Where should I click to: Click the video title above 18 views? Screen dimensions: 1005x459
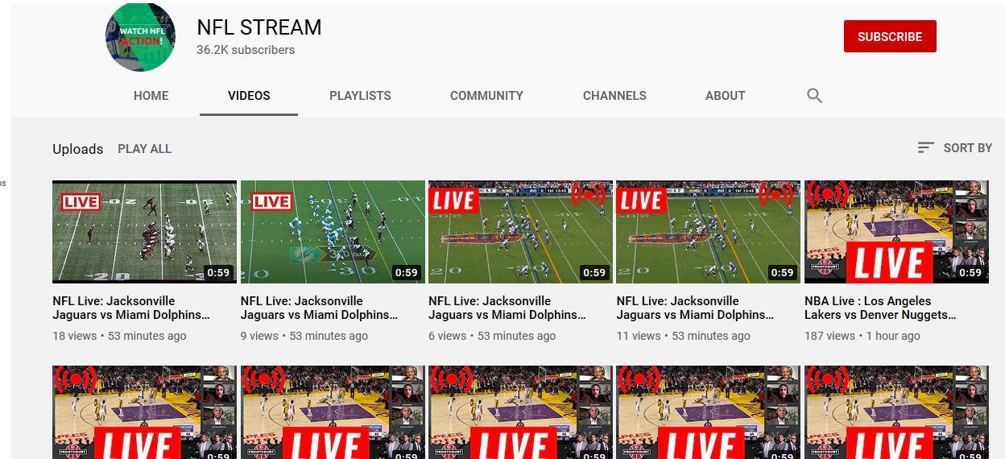[131, 308]
